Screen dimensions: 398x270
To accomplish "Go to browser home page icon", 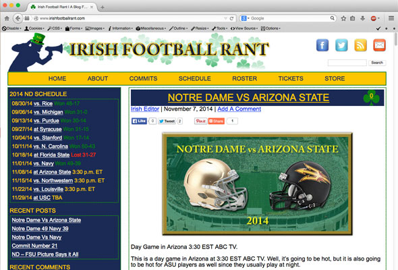I will [7, 18].
